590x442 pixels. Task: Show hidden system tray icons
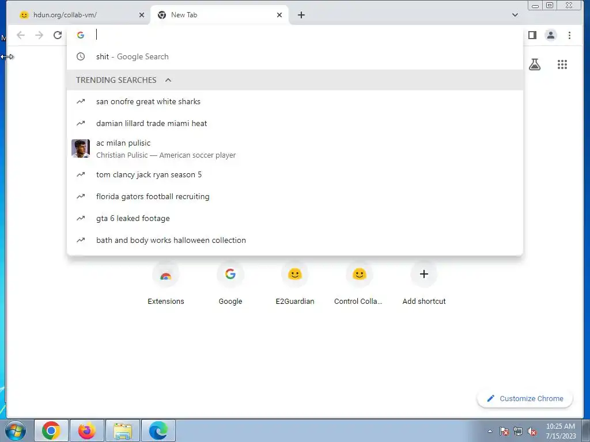click(x=490, y=431)
